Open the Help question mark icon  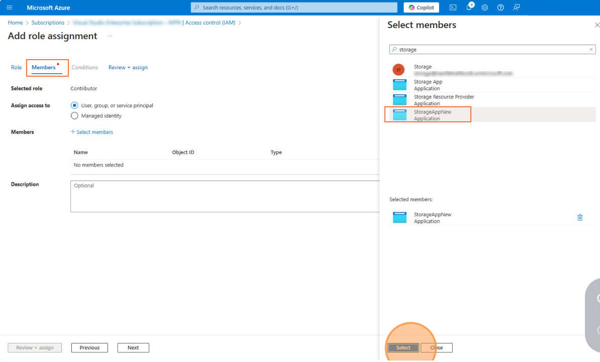(501, 8)
